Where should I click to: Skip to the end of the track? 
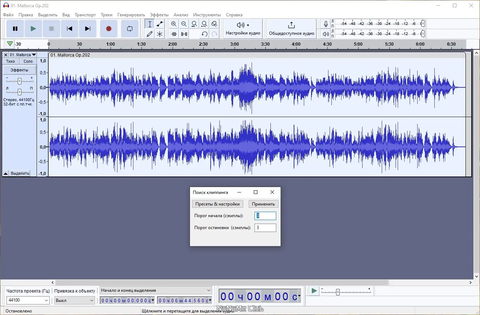click(87, 29)
